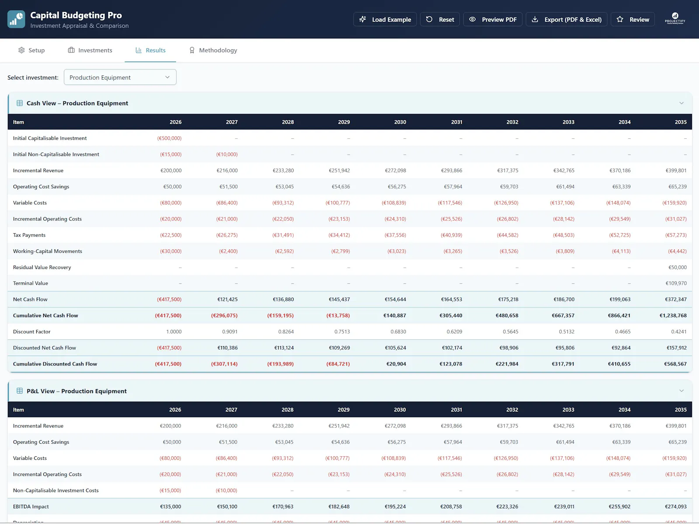
Task: Click the table icon beside Cash View heading
Action: click(x=20, y=103)
